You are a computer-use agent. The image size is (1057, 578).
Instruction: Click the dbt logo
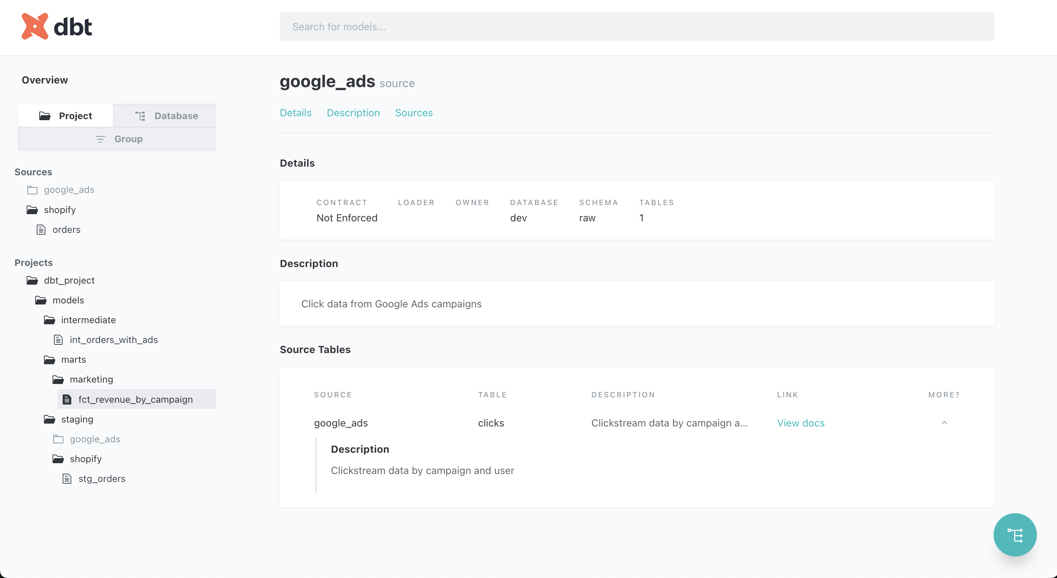(57, 26)
